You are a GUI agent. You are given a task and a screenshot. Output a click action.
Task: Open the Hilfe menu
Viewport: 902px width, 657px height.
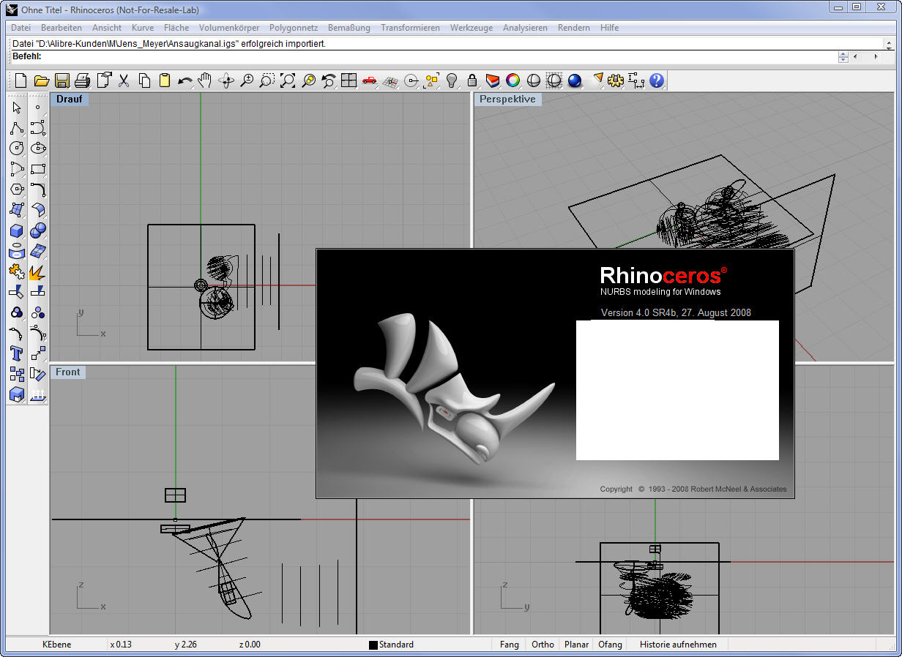click(609, 28)
